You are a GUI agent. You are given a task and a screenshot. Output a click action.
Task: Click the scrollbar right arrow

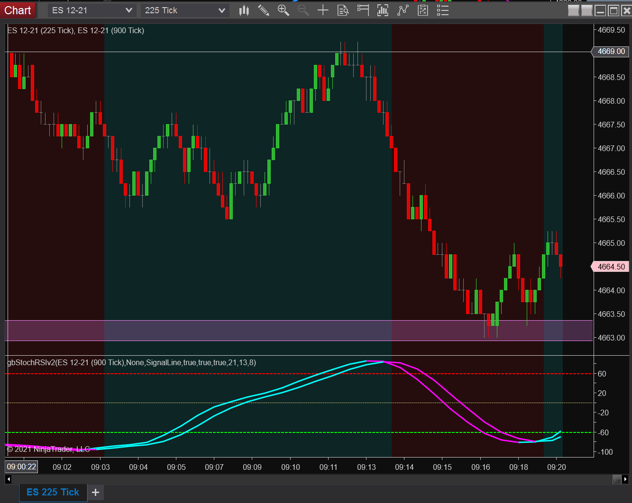point(625,479)
